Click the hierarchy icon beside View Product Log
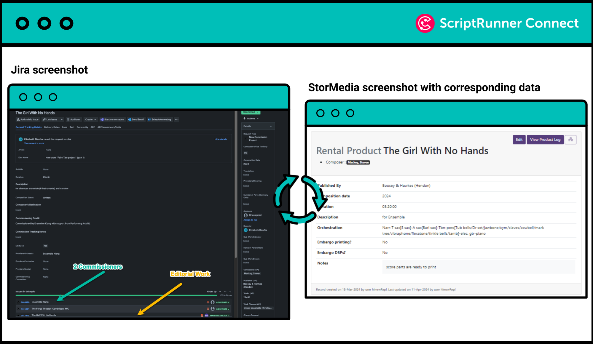This screenshot has height=344, width=593. 570,140
